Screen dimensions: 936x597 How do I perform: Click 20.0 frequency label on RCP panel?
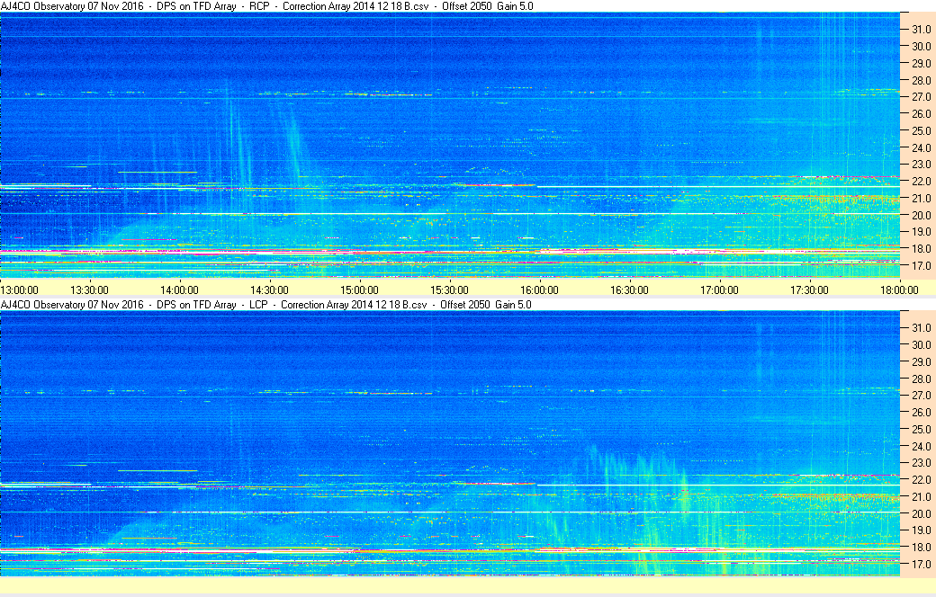click(x=921, y=215)
